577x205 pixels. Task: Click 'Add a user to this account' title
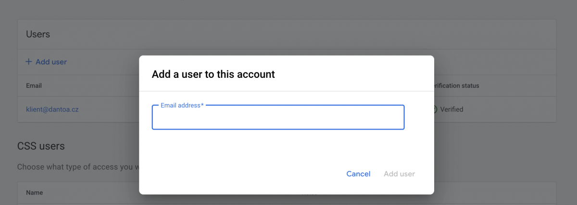click(x=213, y=74)
